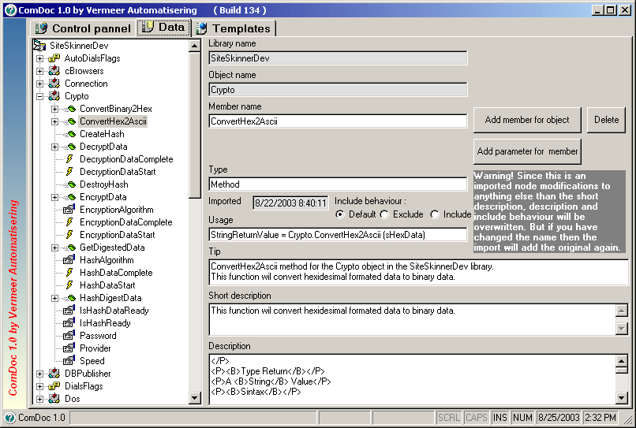Screen dimensions: 636x428
Task: Click the SiteSkinnerDev library root icon
Action: point(39,46)
